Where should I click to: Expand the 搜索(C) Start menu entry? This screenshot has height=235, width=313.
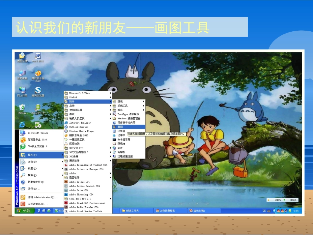pyautogui.click(x=41, y=175)
